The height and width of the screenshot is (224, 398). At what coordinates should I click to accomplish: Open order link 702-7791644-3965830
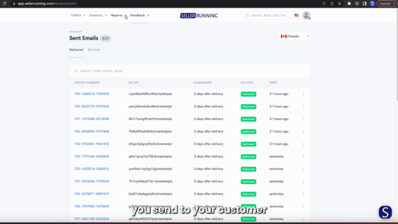(x=91, y=156)
